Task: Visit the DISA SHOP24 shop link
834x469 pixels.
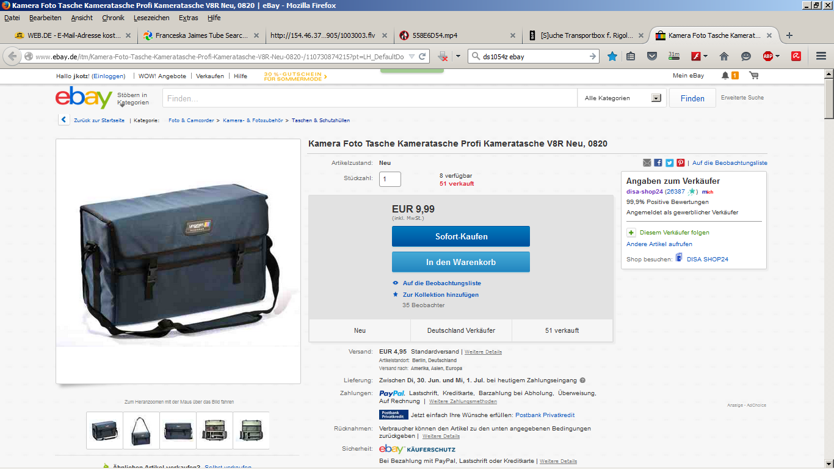Action: pos(708,259)
